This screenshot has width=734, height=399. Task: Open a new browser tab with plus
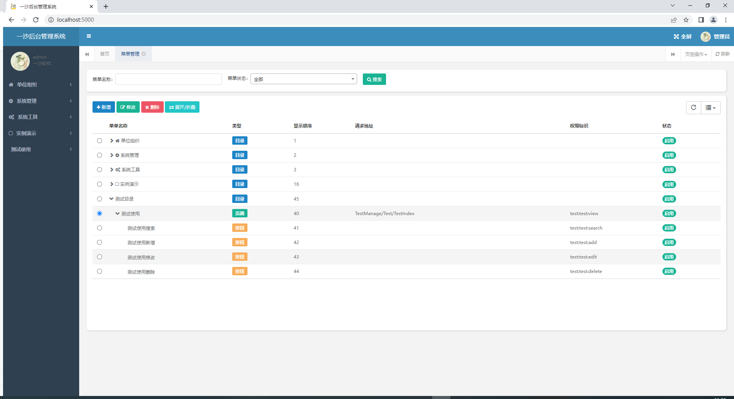coord(106,6)
